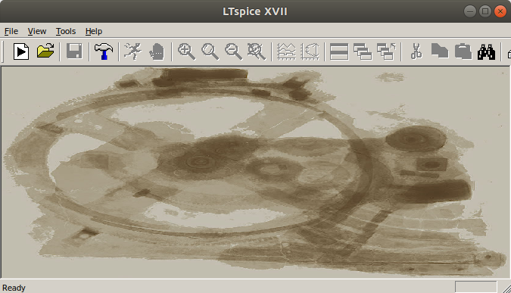Select the Pan magnifier icon

pyautogui.click(x=210, y=51)
